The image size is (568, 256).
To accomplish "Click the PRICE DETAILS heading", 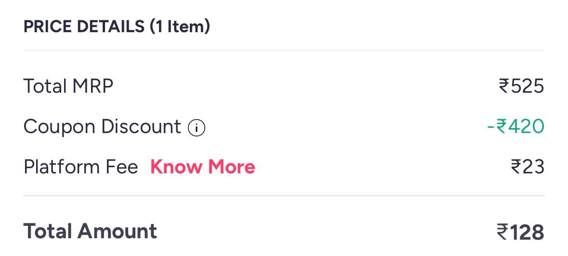I will [84, 27].
